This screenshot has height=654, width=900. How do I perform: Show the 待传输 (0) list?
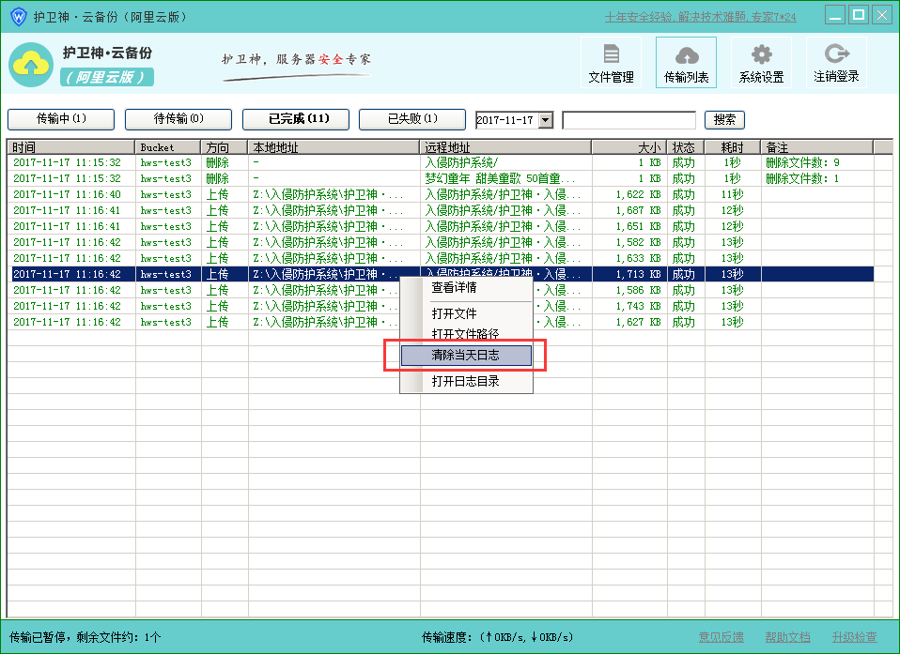[178, 119]
